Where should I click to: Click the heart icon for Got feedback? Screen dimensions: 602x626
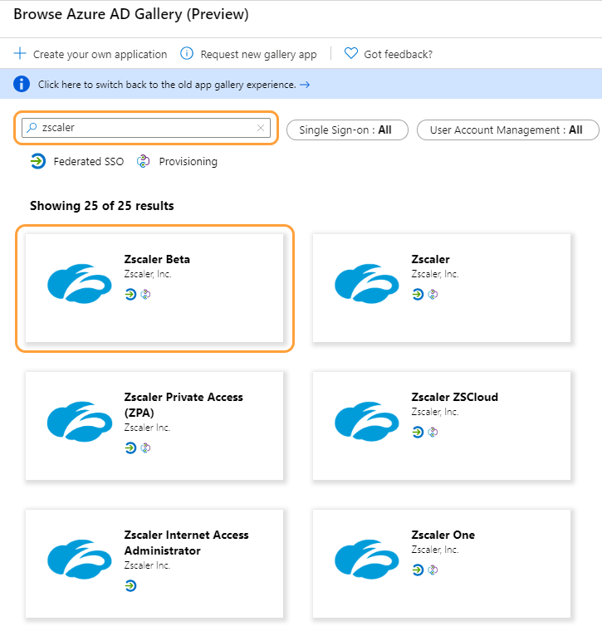pos(351,54)
